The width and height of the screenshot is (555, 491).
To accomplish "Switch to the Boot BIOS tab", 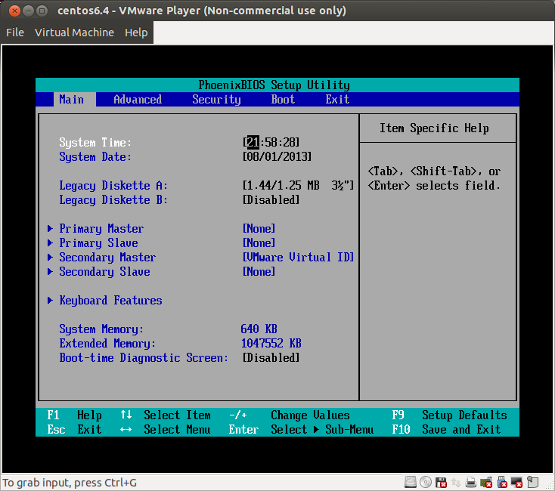I will click(283, 99).
